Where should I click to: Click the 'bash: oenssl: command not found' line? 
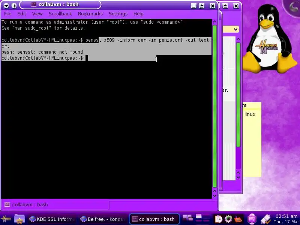click(x=42, y=52)
